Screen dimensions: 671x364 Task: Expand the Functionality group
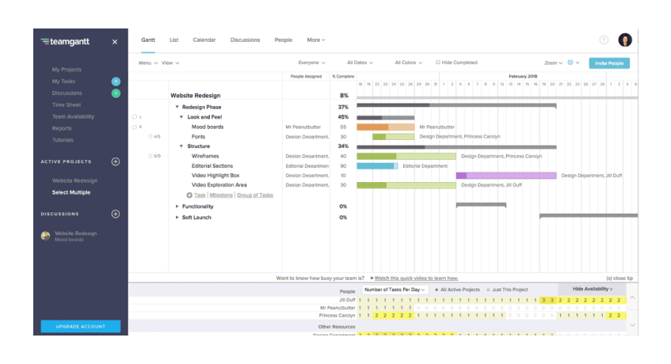tap(177, 207)
